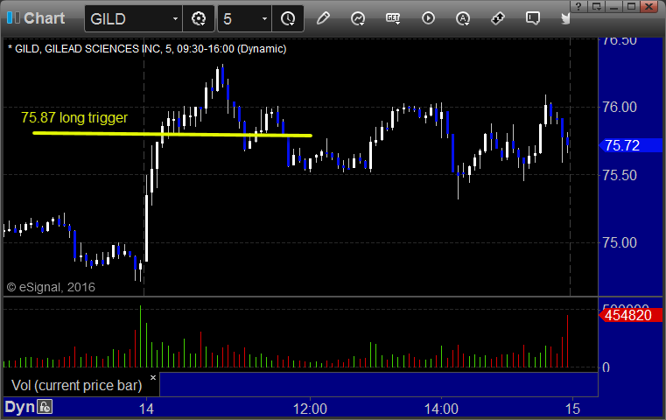Click the Vol (current price bar) label
The image size is (666, 420).
tap(76, 385)
